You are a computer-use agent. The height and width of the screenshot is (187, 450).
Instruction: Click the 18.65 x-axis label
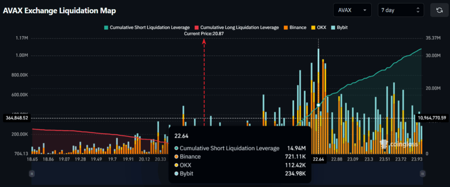32,159
